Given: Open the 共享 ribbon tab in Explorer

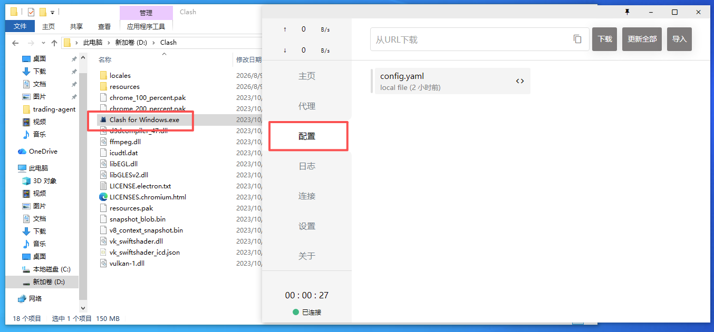Looking at the screenshot, I should [76, 26].
